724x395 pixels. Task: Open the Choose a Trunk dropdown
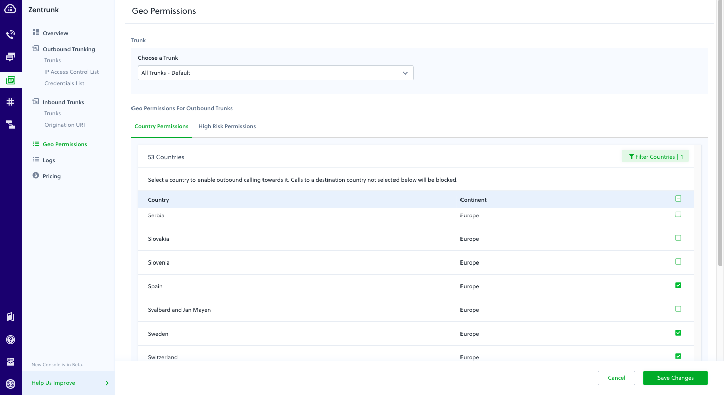[275, 73]
